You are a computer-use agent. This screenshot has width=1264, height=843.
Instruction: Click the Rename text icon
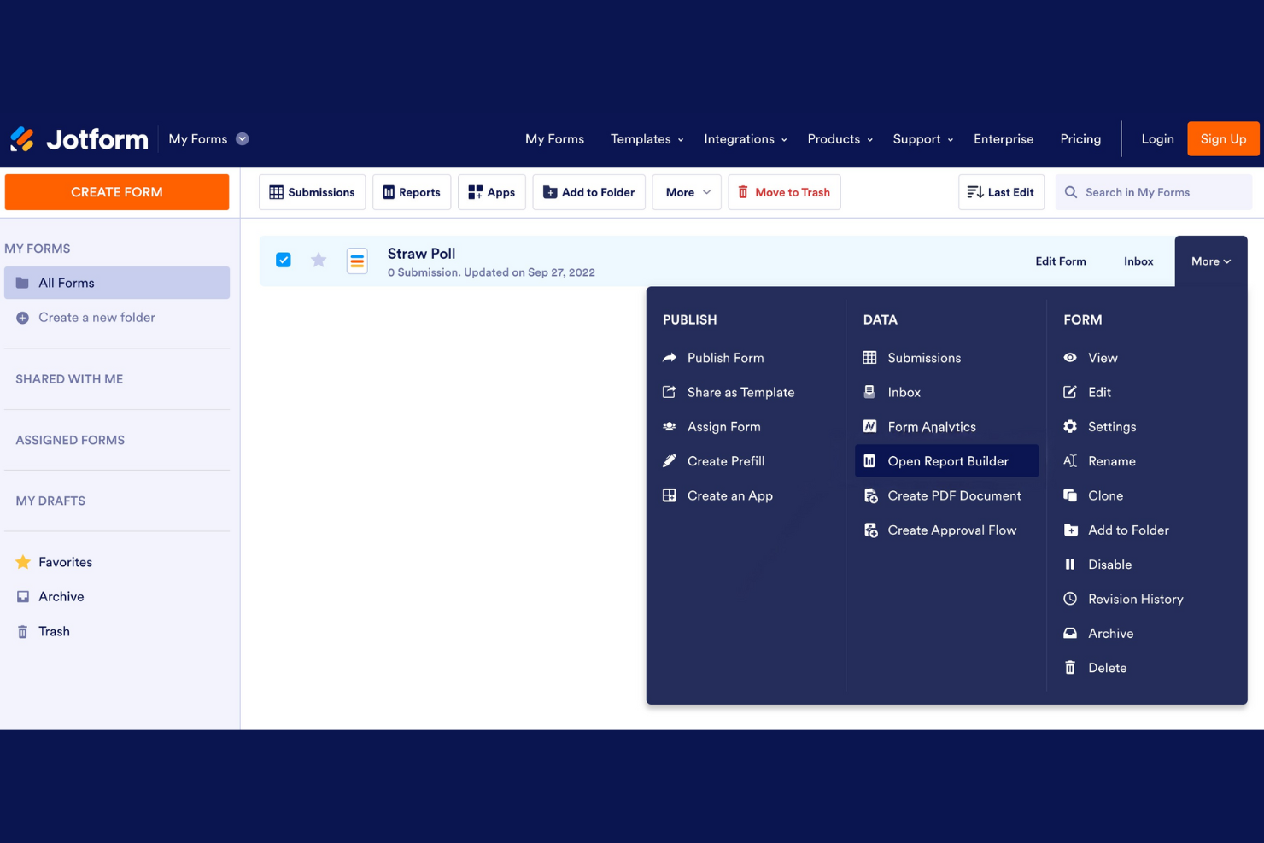pyautogui.click(x=1070, y=461)
